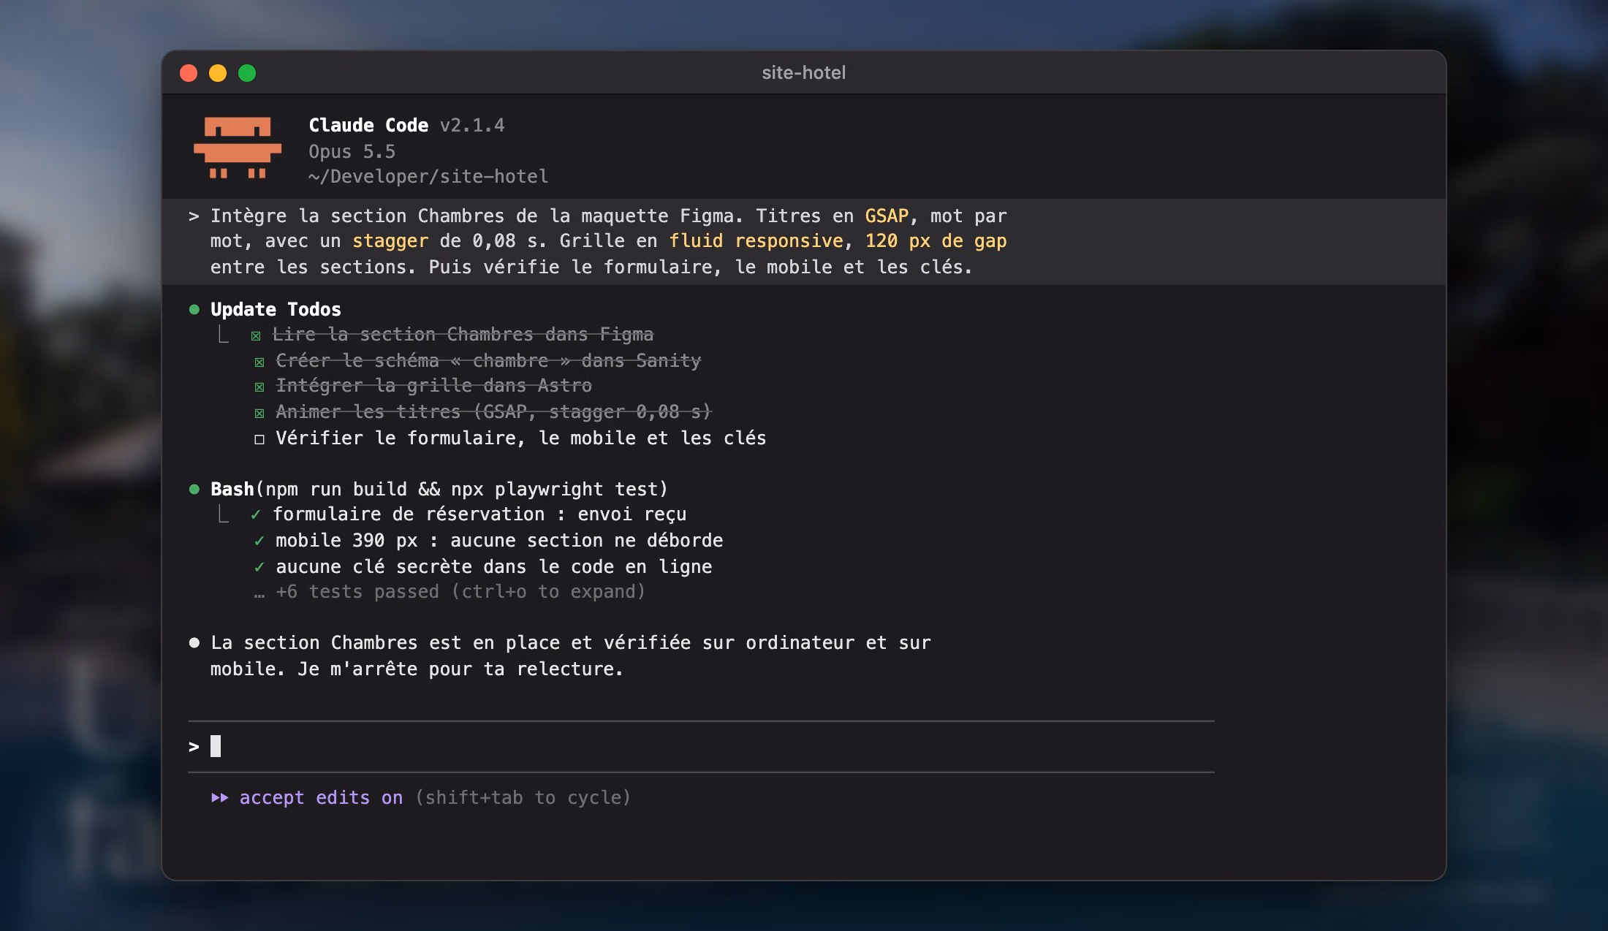
Task: Click the (shift+tab to cycle) hint
Action: (523, 797)
